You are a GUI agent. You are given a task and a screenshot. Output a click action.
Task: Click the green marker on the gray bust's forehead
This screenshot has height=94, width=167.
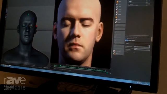(28, 14)
